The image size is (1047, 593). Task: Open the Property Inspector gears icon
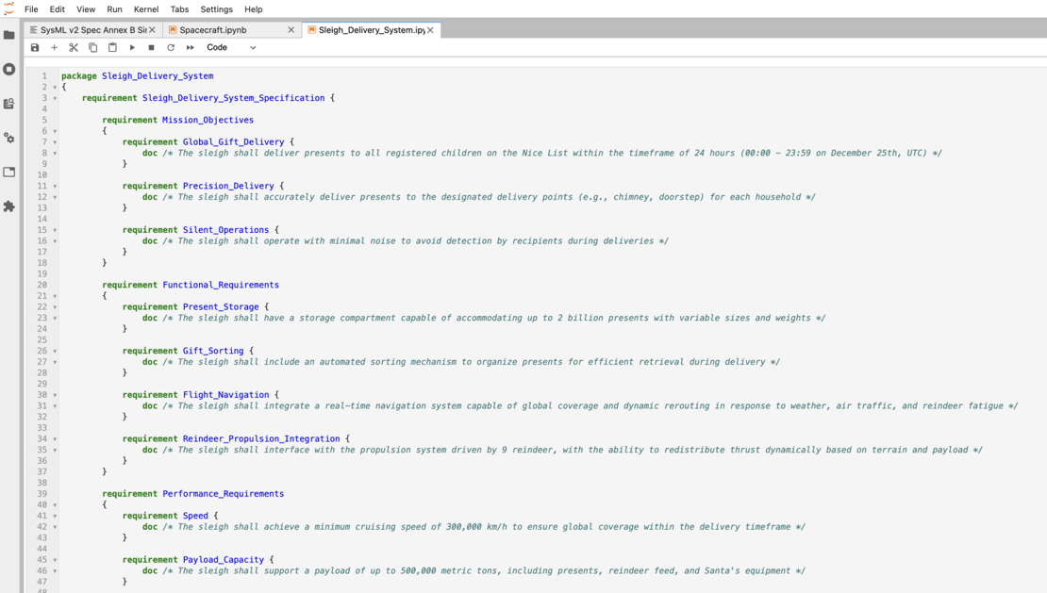click(9, 138)
